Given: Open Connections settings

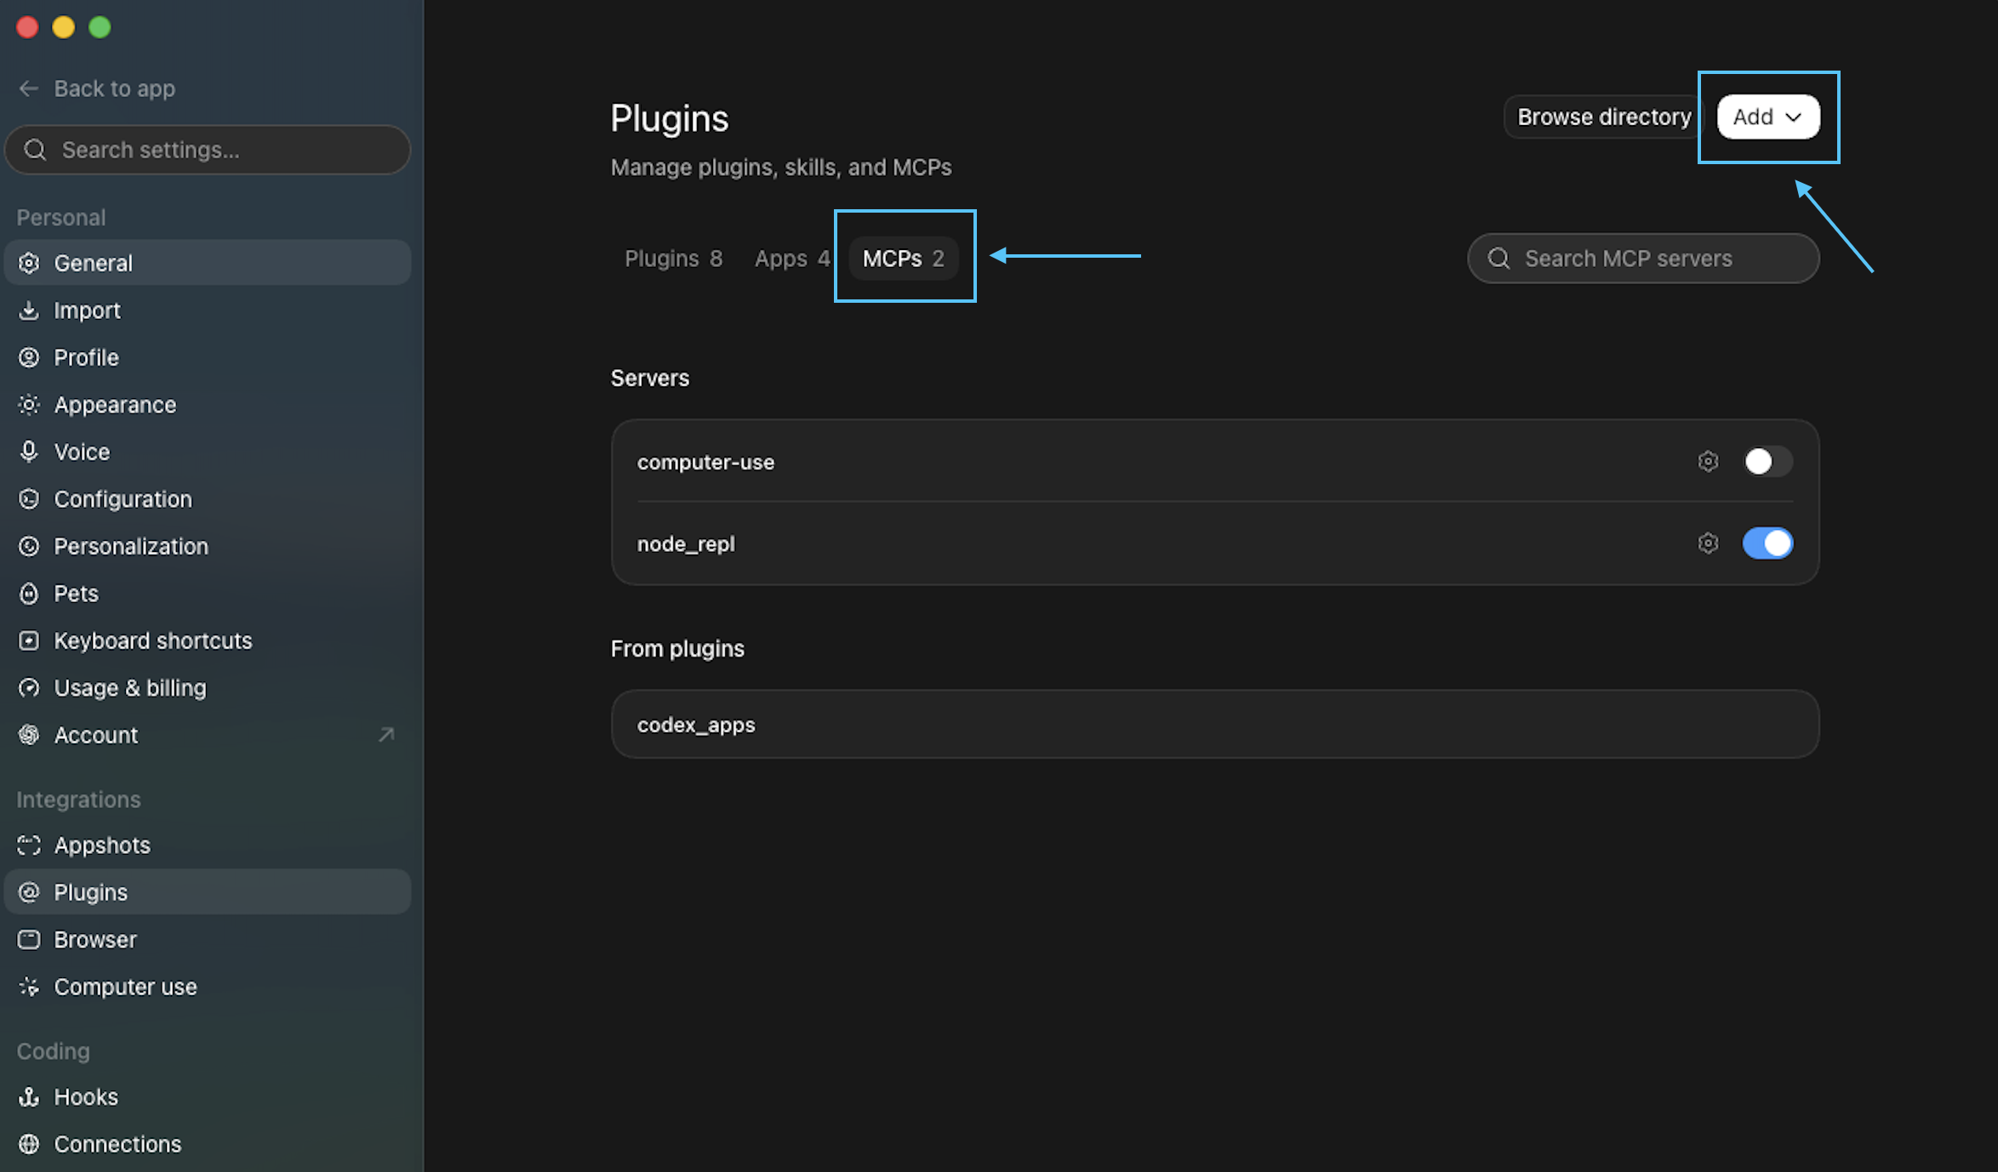Looking at the screenshot, I should 207,1144.
